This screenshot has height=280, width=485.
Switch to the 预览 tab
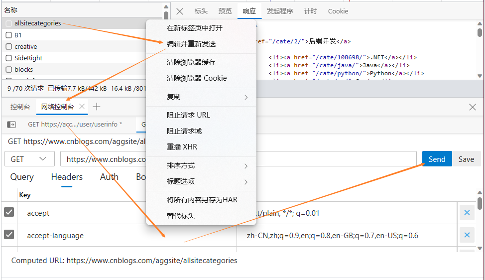(x=225, y=11)
